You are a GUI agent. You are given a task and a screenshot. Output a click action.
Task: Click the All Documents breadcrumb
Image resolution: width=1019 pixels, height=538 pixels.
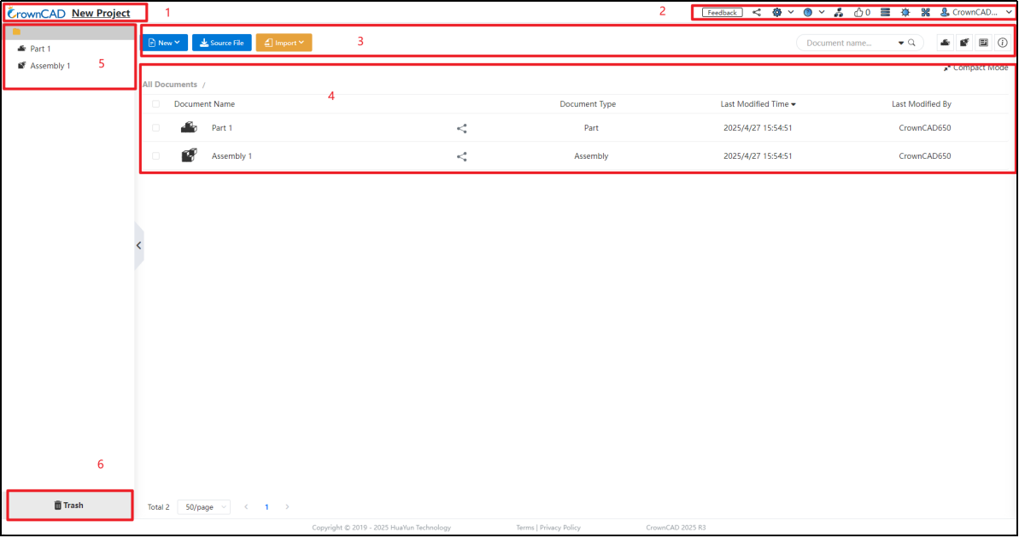[x=170, y=85]
